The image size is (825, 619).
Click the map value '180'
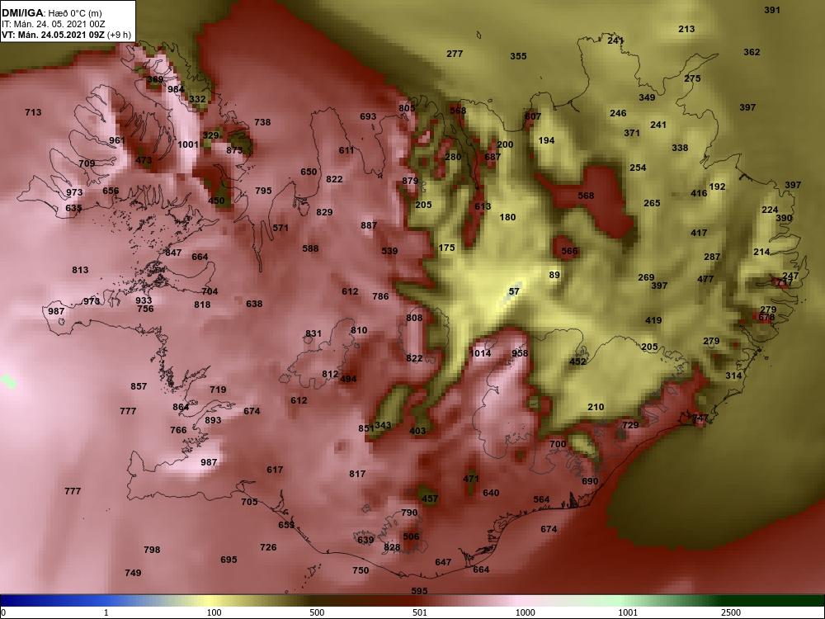click(x=507, y=217)
